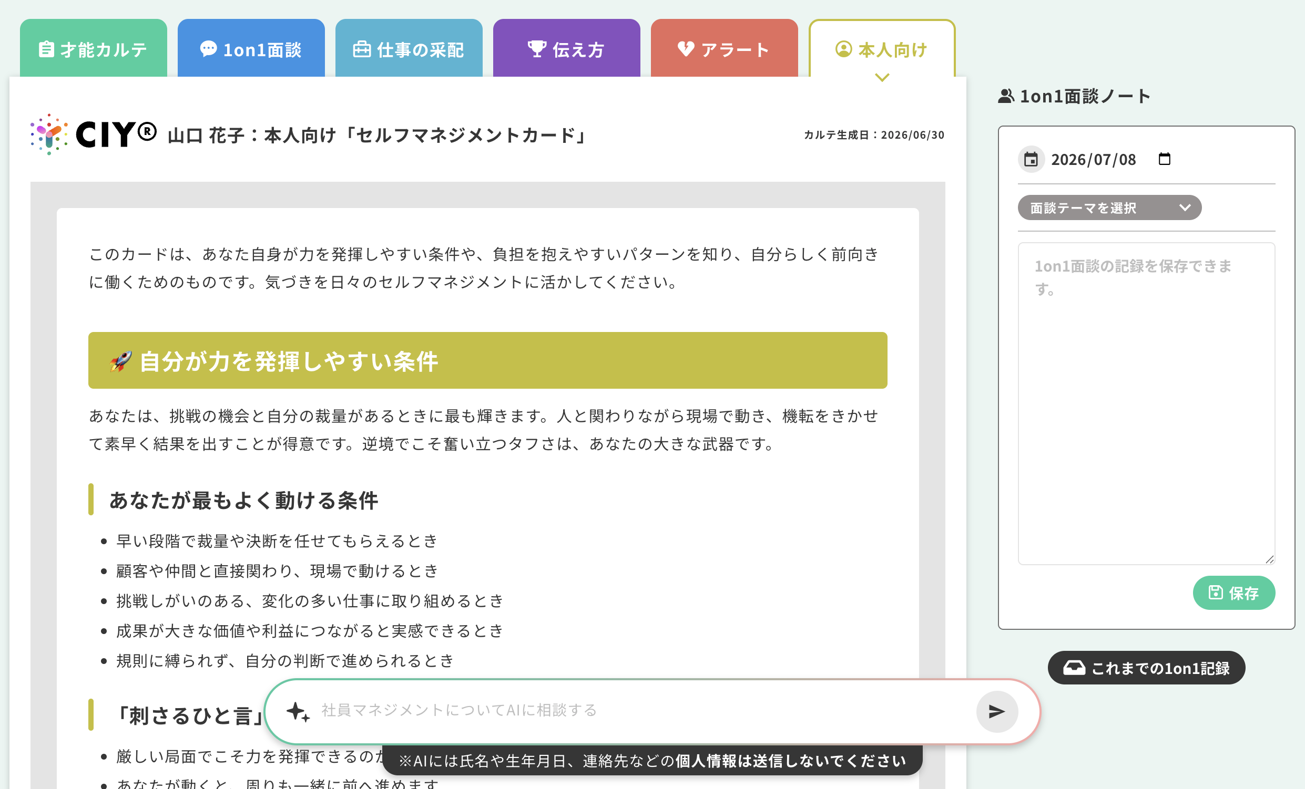The height and width of the screenshot is (789, 1305).
Task: Click the briefcase icon on 仕事の采配 tab
Action: (362, 49)
